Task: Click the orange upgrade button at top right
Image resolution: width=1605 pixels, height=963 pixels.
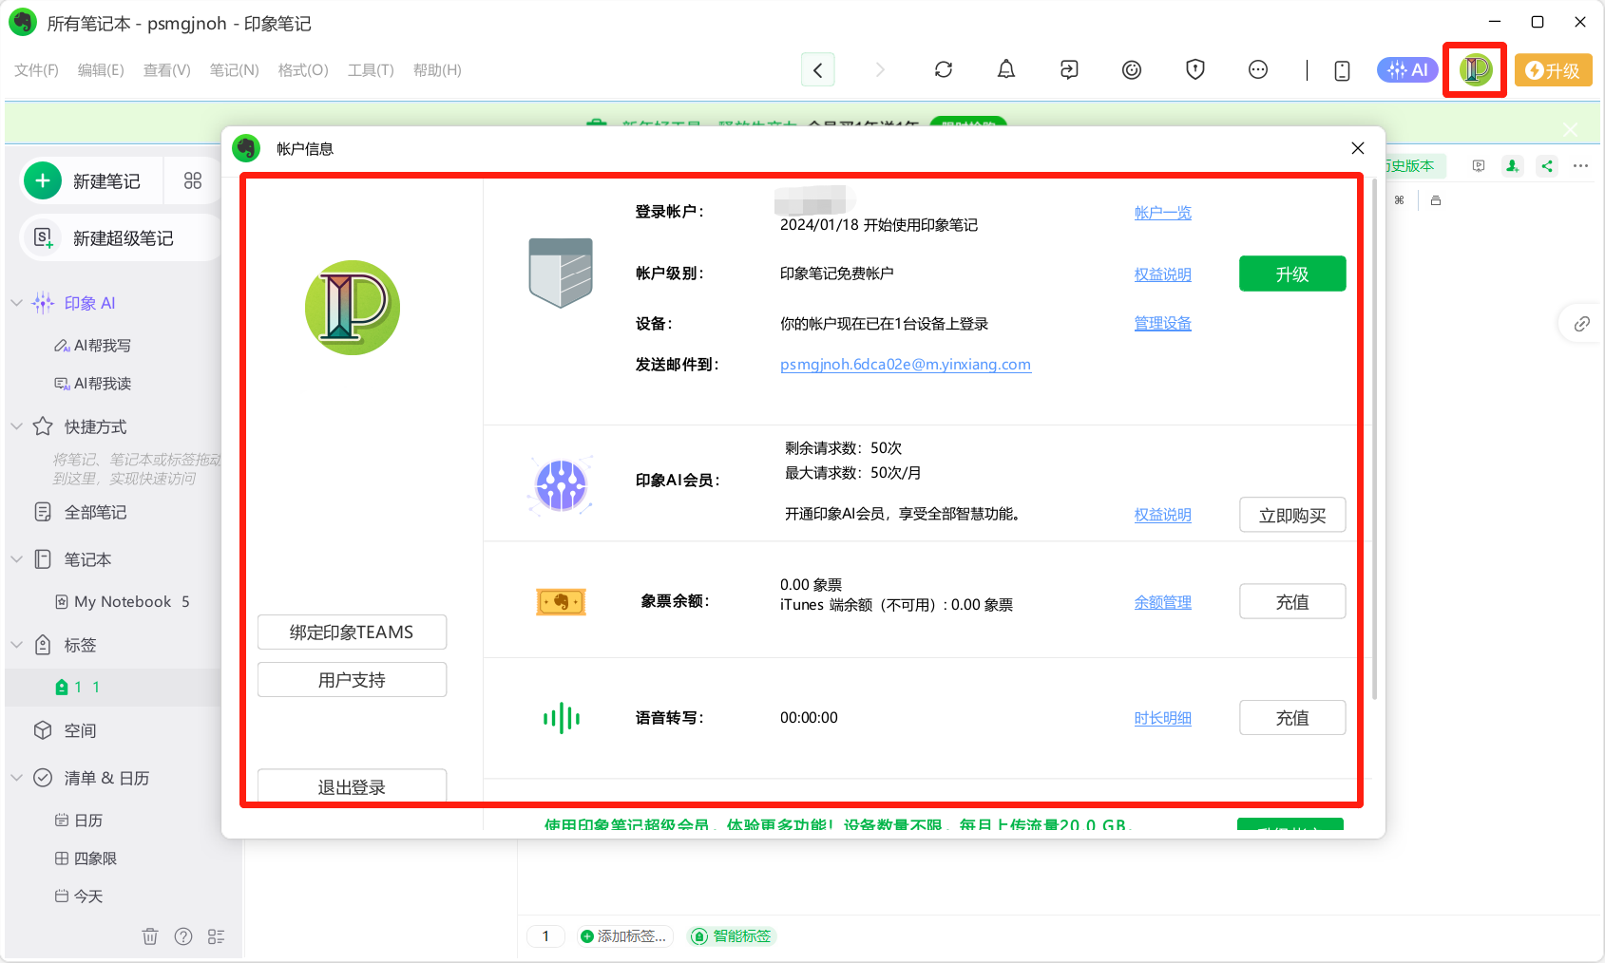Action: tap(1553, 70)
